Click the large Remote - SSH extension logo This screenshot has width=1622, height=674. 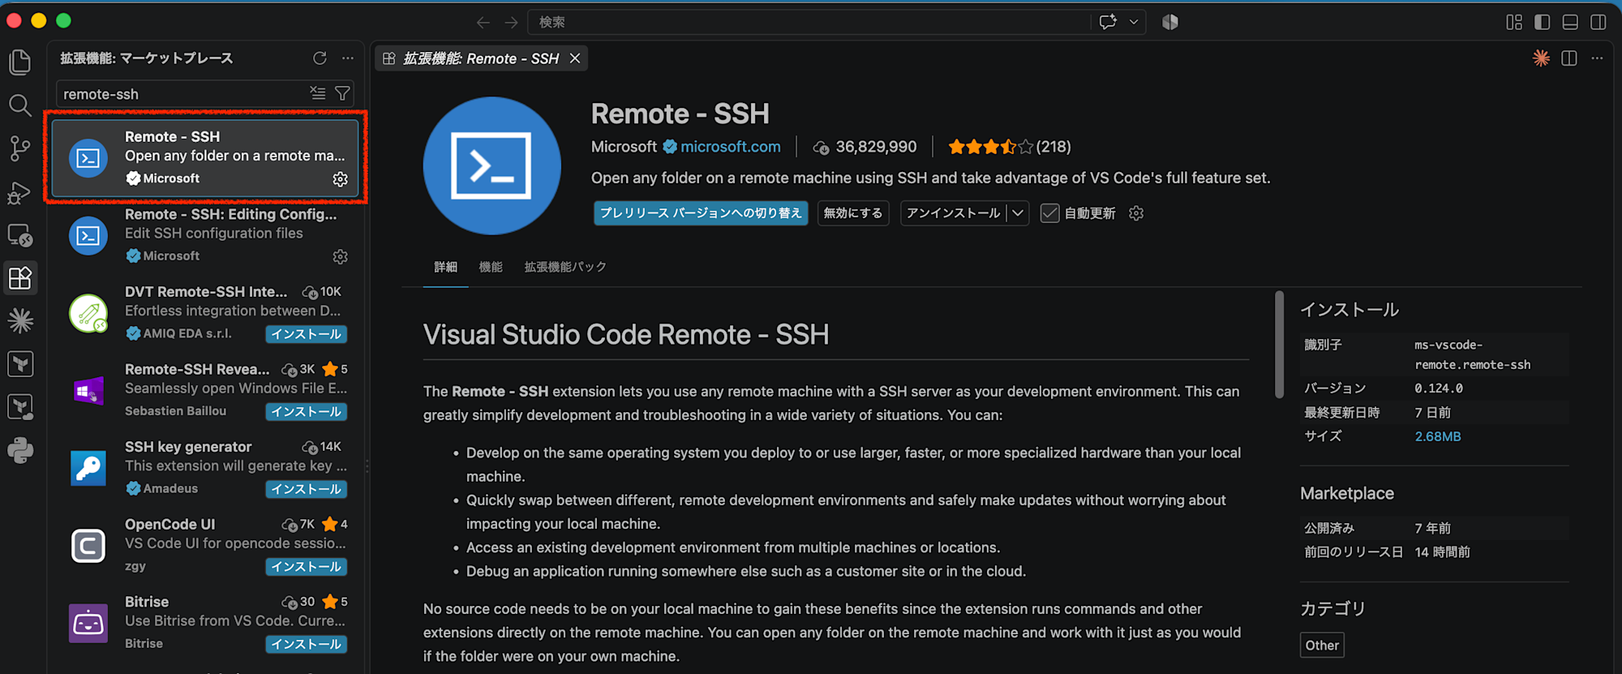point(492,166)
